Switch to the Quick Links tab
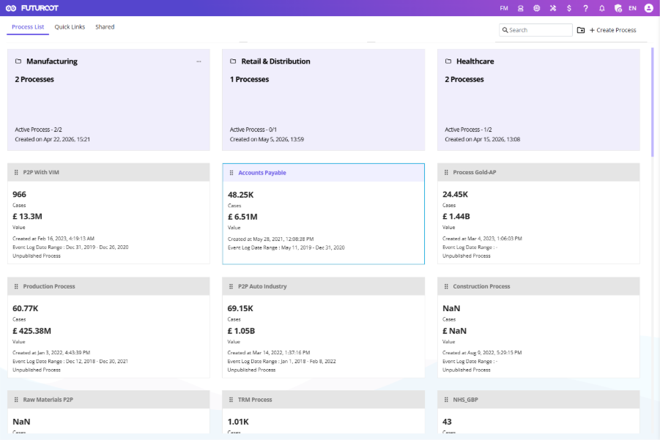The height and width of the screenshot is (440, 660). (x=70, y=27)
